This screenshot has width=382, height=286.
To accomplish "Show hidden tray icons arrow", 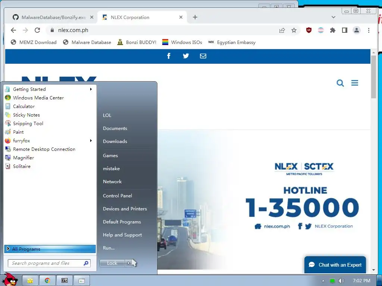I will (x=323, y=281).
